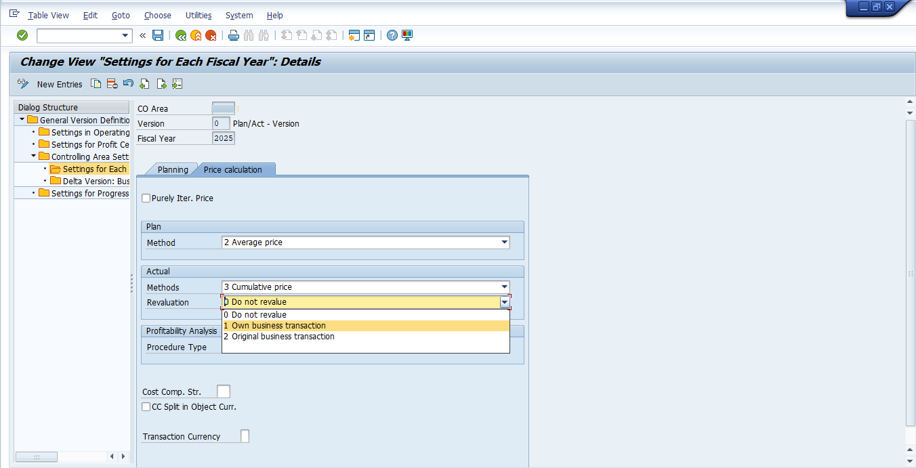The image size is (916, 468).
Task: Click the Undo Change icon
Action: [128, 84]
